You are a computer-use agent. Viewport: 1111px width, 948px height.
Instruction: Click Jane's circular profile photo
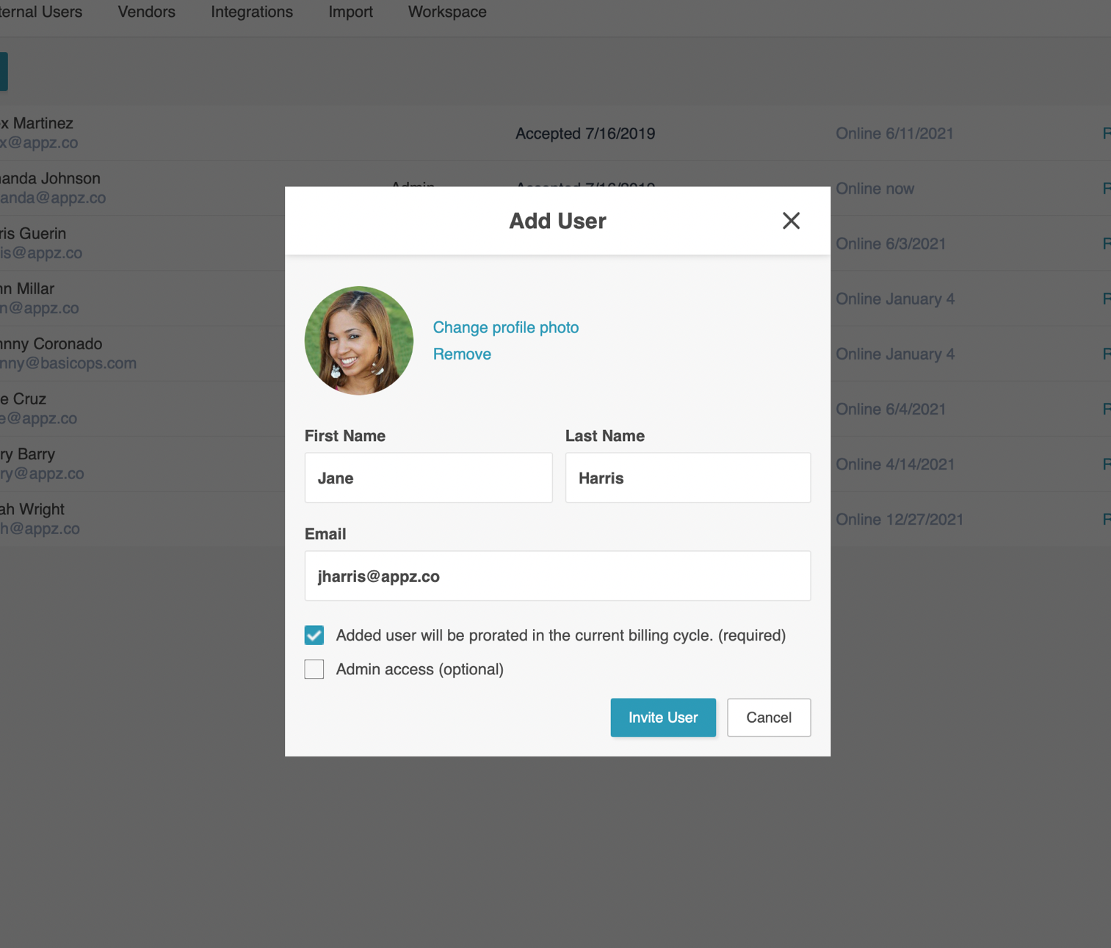click(x=359, y=340)
